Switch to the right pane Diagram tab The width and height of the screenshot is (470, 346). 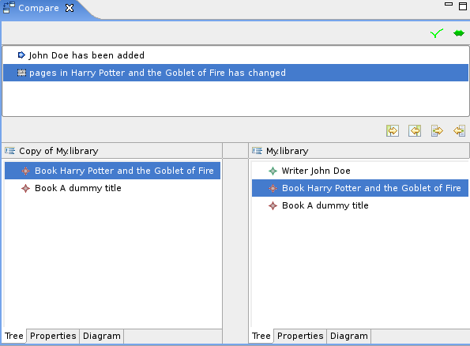[349, 336]
